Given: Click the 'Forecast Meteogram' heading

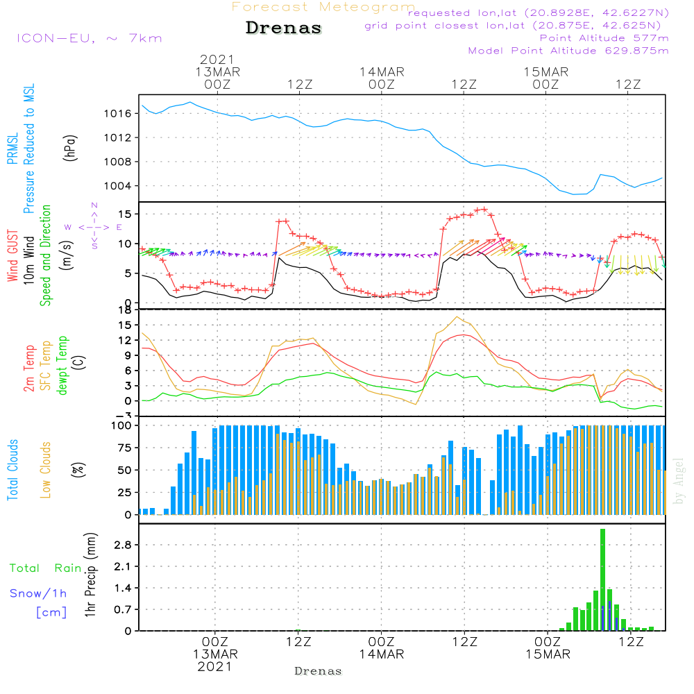Looking at the screenshot, I should pyautogui.click(x=323, y=7).
